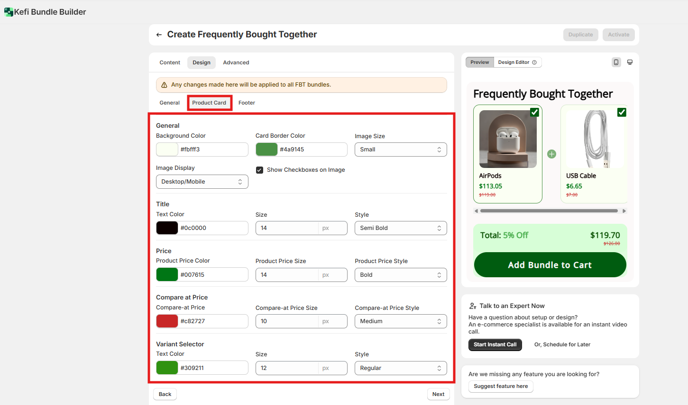
Task: Open the Image Display dropdown
Action: [202, 182]
